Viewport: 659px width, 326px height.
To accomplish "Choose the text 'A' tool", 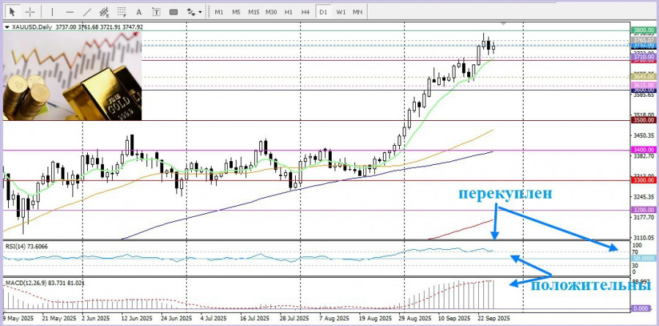I will (139, 12).
